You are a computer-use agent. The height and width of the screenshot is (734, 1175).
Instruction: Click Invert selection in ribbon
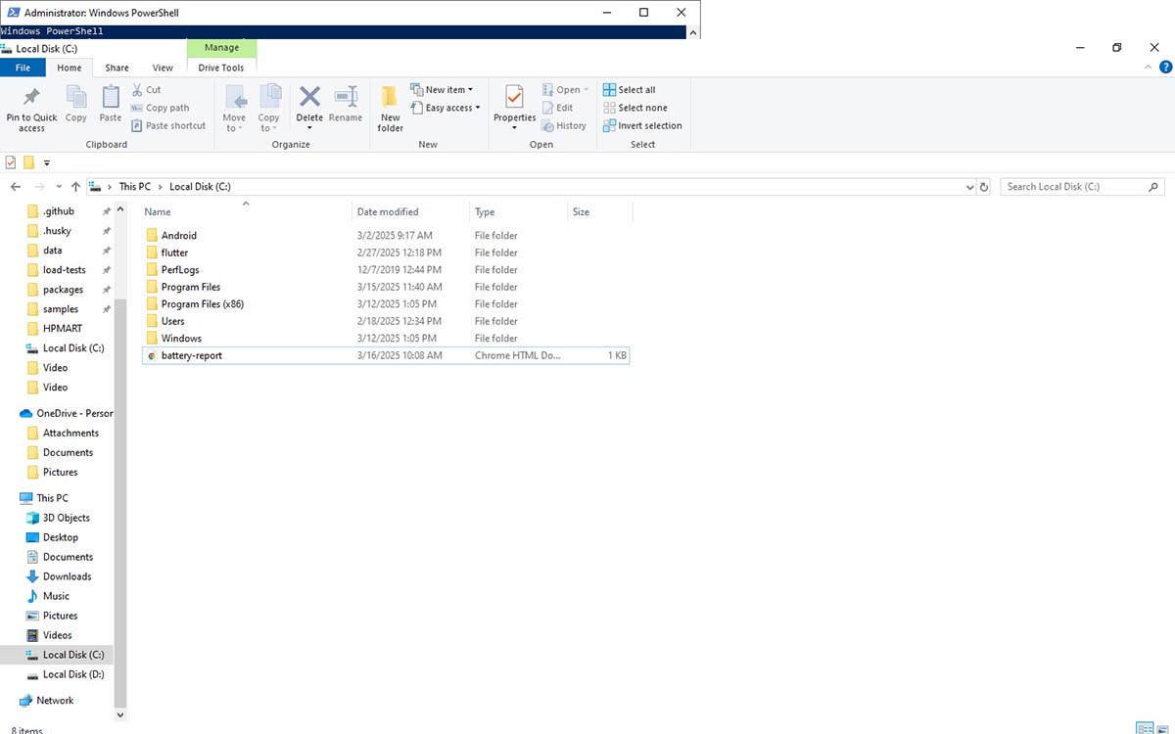coord(642,125)
